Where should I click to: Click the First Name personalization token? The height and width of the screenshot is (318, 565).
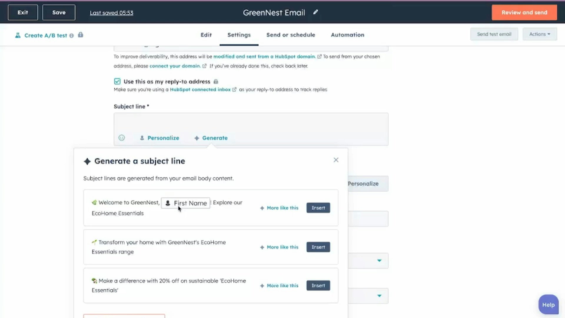click(x=186, y=203)
